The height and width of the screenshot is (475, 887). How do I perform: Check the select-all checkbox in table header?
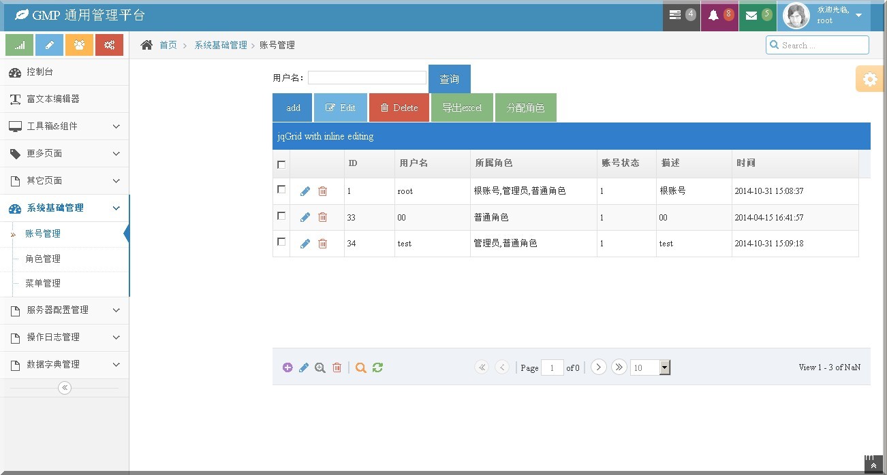pyautogui.click(x=281, y=165)
